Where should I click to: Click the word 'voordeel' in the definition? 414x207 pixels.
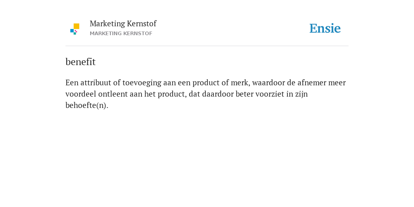[81, 94]
